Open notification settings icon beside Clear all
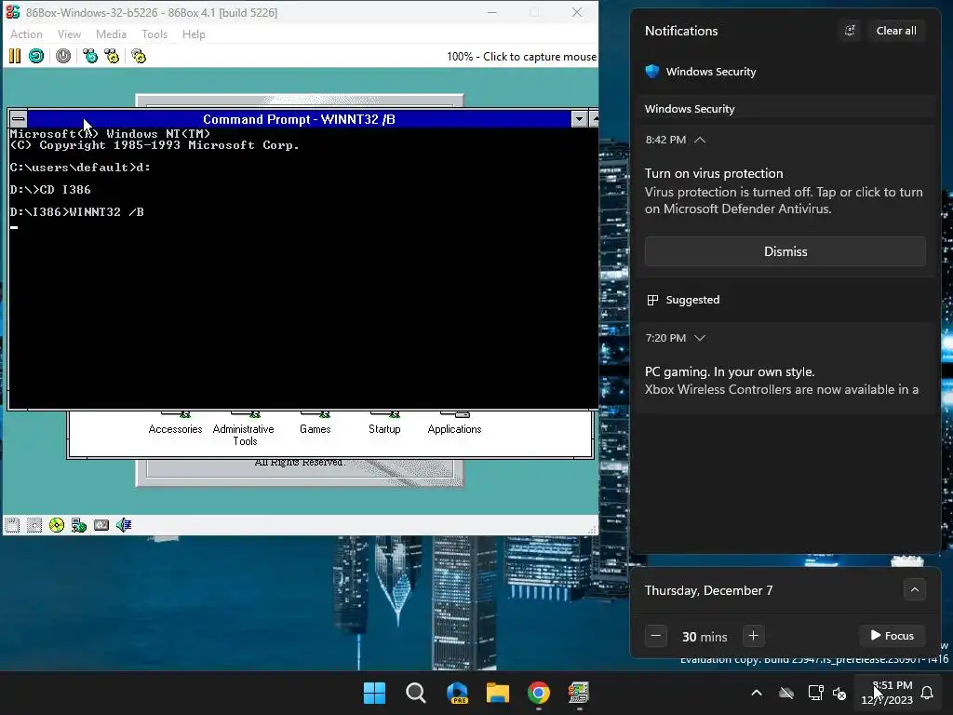This screenshot has width=953, height=715. [850, 31]
